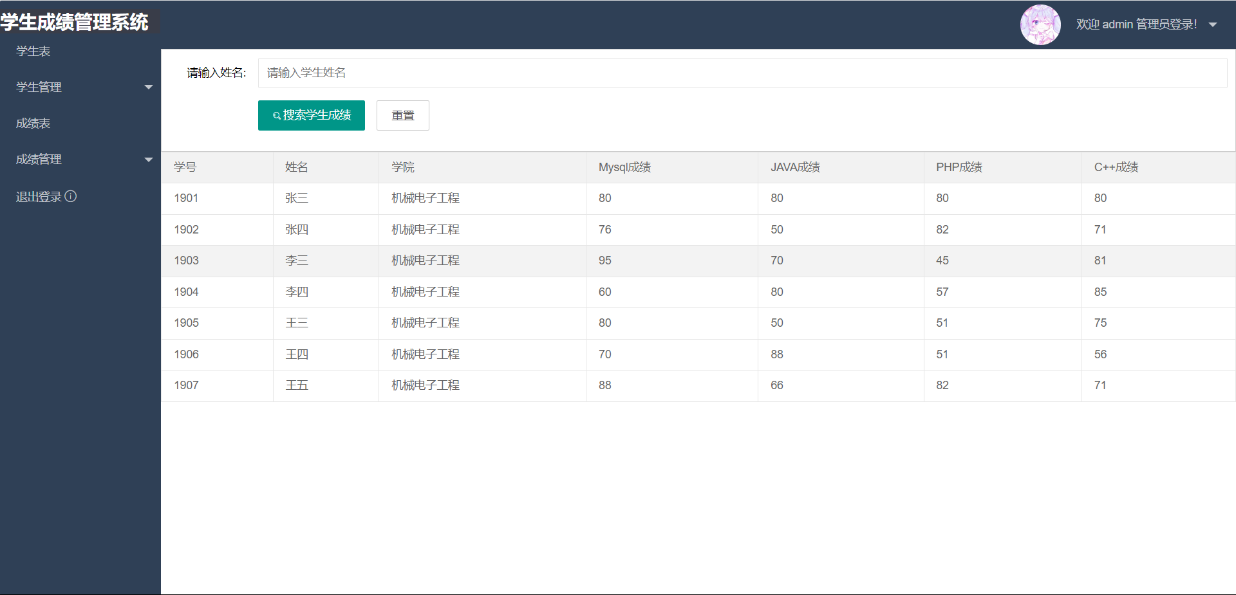Click JAVA score 88 for 王四
The width and height of the screenshot is (1236, 595).
777,354
